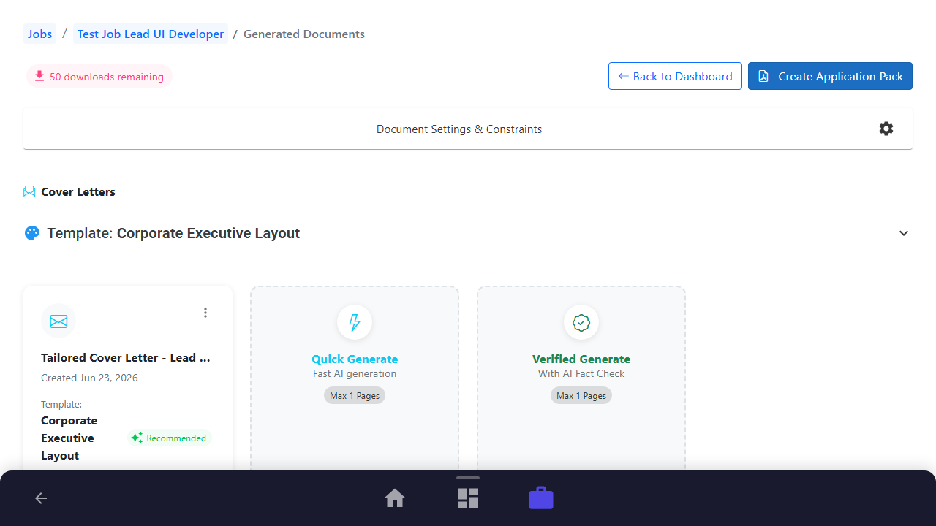This screenshot has width=936, height=526.
Task: Expand the Template section chevron
Action: click(904, 233)
